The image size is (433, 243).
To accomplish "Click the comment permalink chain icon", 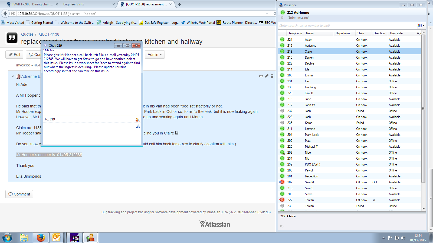I will (261, 76).
